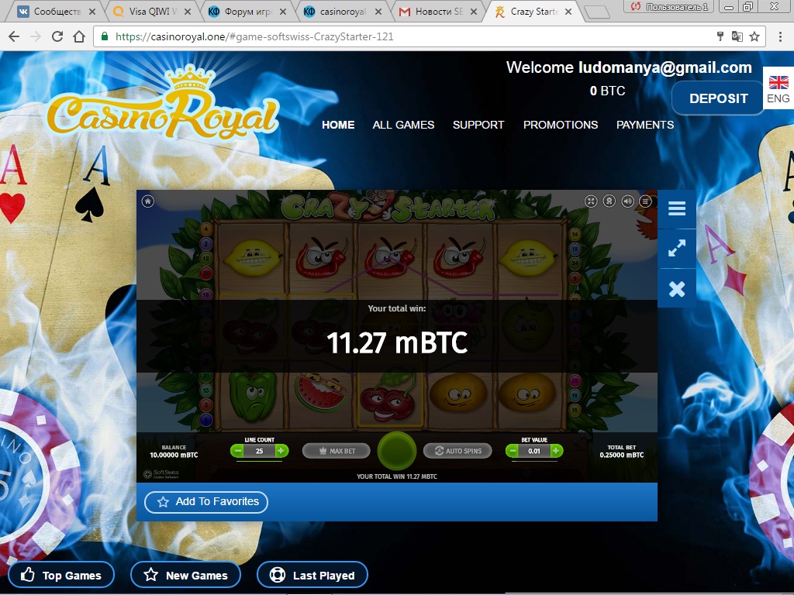
Task: Switch to the Visa QIWI tab
Action: click(151, 11)
